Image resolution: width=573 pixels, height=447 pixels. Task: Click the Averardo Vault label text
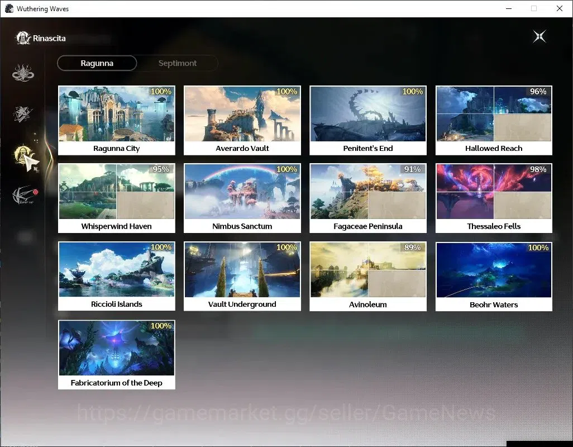point(242,148)
